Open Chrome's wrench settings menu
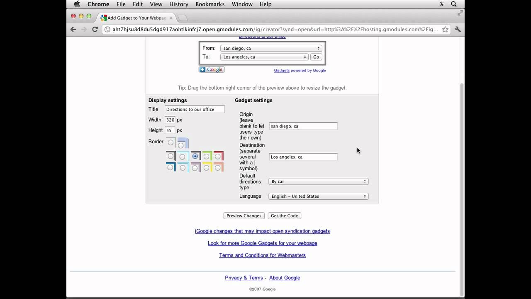 [458, 29]
